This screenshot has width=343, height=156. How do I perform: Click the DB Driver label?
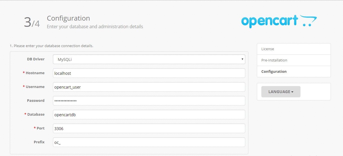pyautogui.click(x=36, y=59)
